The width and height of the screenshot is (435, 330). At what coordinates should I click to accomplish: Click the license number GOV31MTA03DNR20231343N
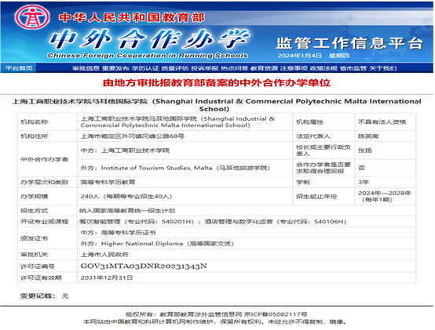[144, 267]
